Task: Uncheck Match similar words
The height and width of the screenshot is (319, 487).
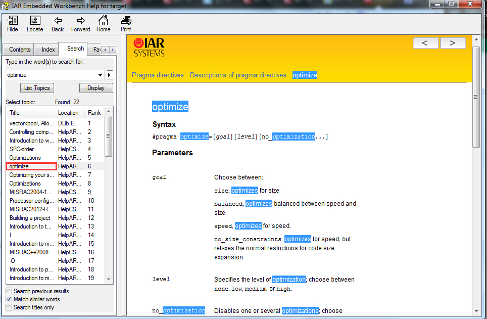Action: pyautogui.click(x=9, y=299)
